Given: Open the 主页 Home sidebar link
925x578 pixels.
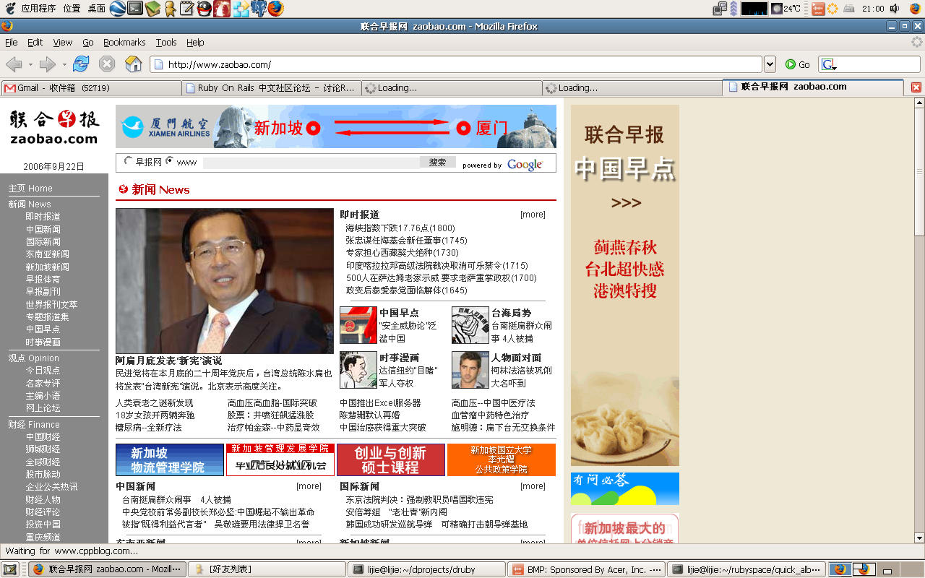Looking at the screenshot, I should pos(30,189).
